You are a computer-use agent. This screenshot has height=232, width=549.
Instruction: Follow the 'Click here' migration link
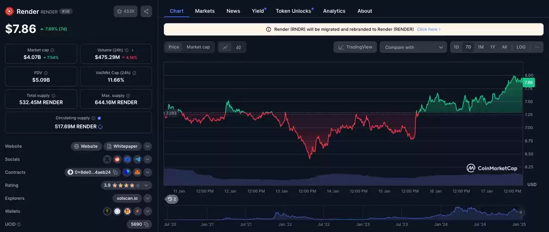click(x=428, y=29)
